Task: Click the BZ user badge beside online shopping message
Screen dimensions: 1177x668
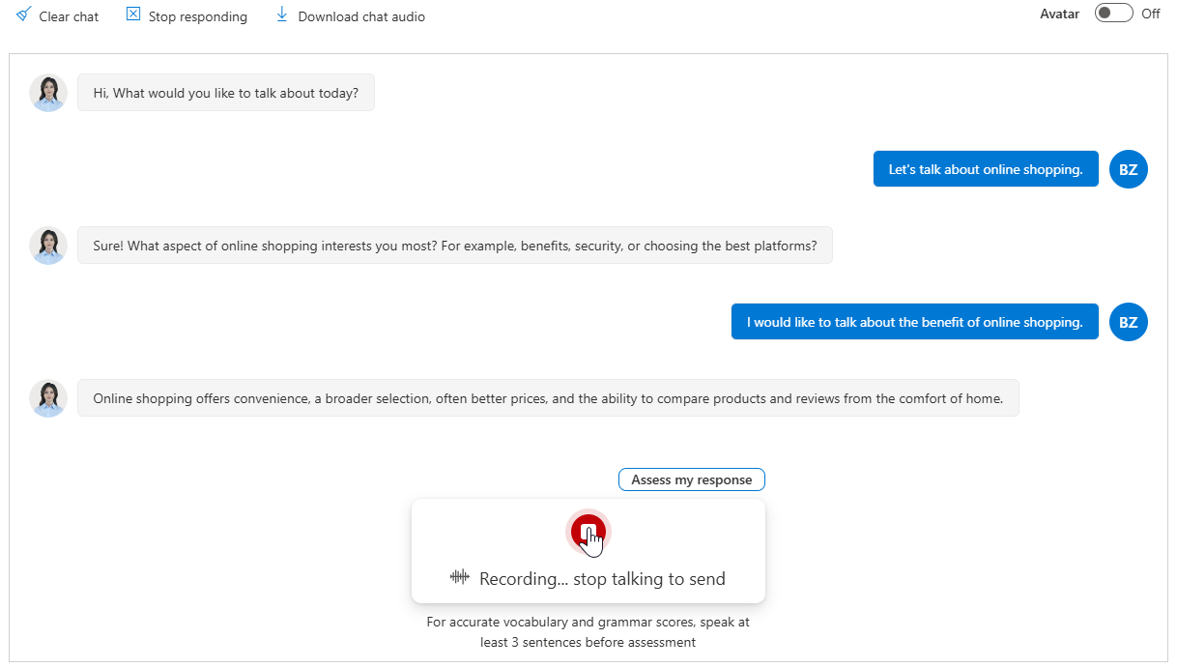Action: 1128,169
